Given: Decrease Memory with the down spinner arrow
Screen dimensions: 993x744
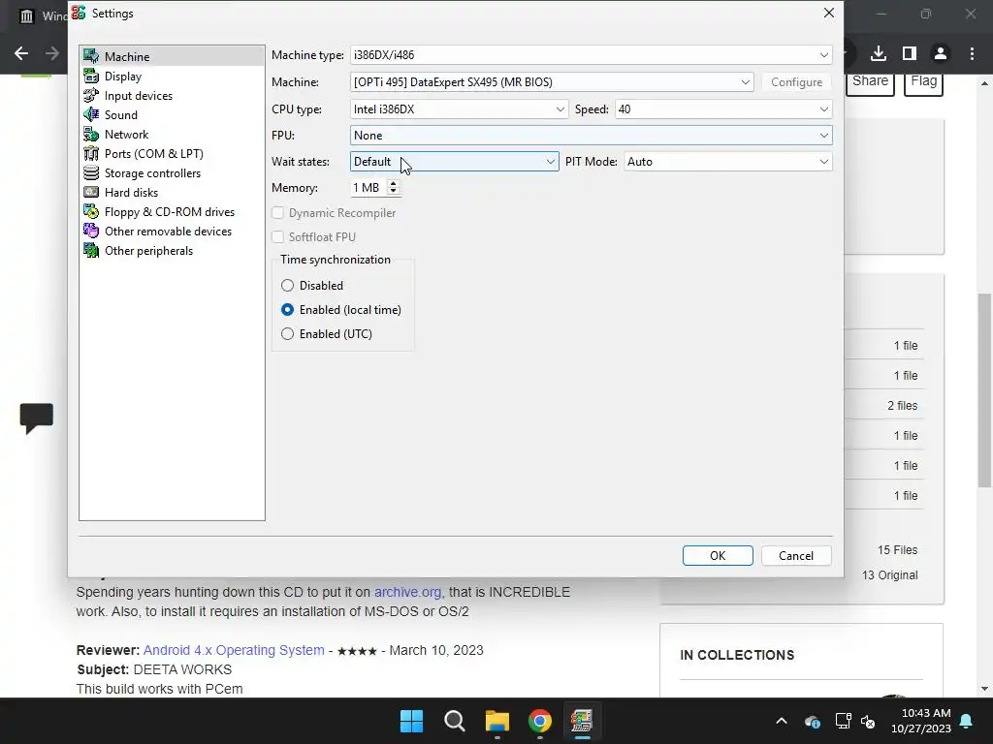Looking at the screenshot, I should pos(394,191).
